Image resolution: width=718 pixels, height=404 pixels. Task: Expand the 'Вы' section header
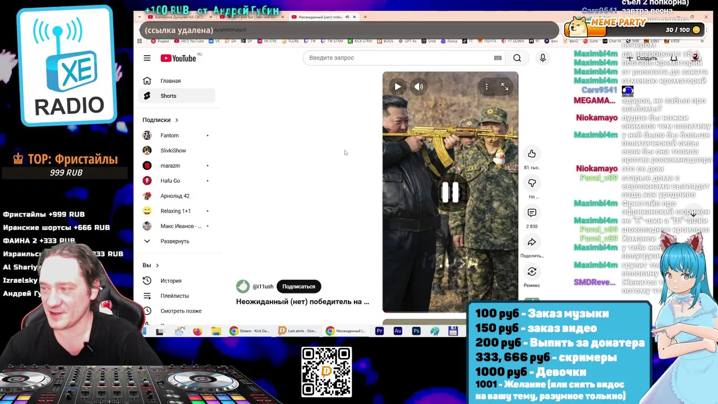click(x=151, y=265)
